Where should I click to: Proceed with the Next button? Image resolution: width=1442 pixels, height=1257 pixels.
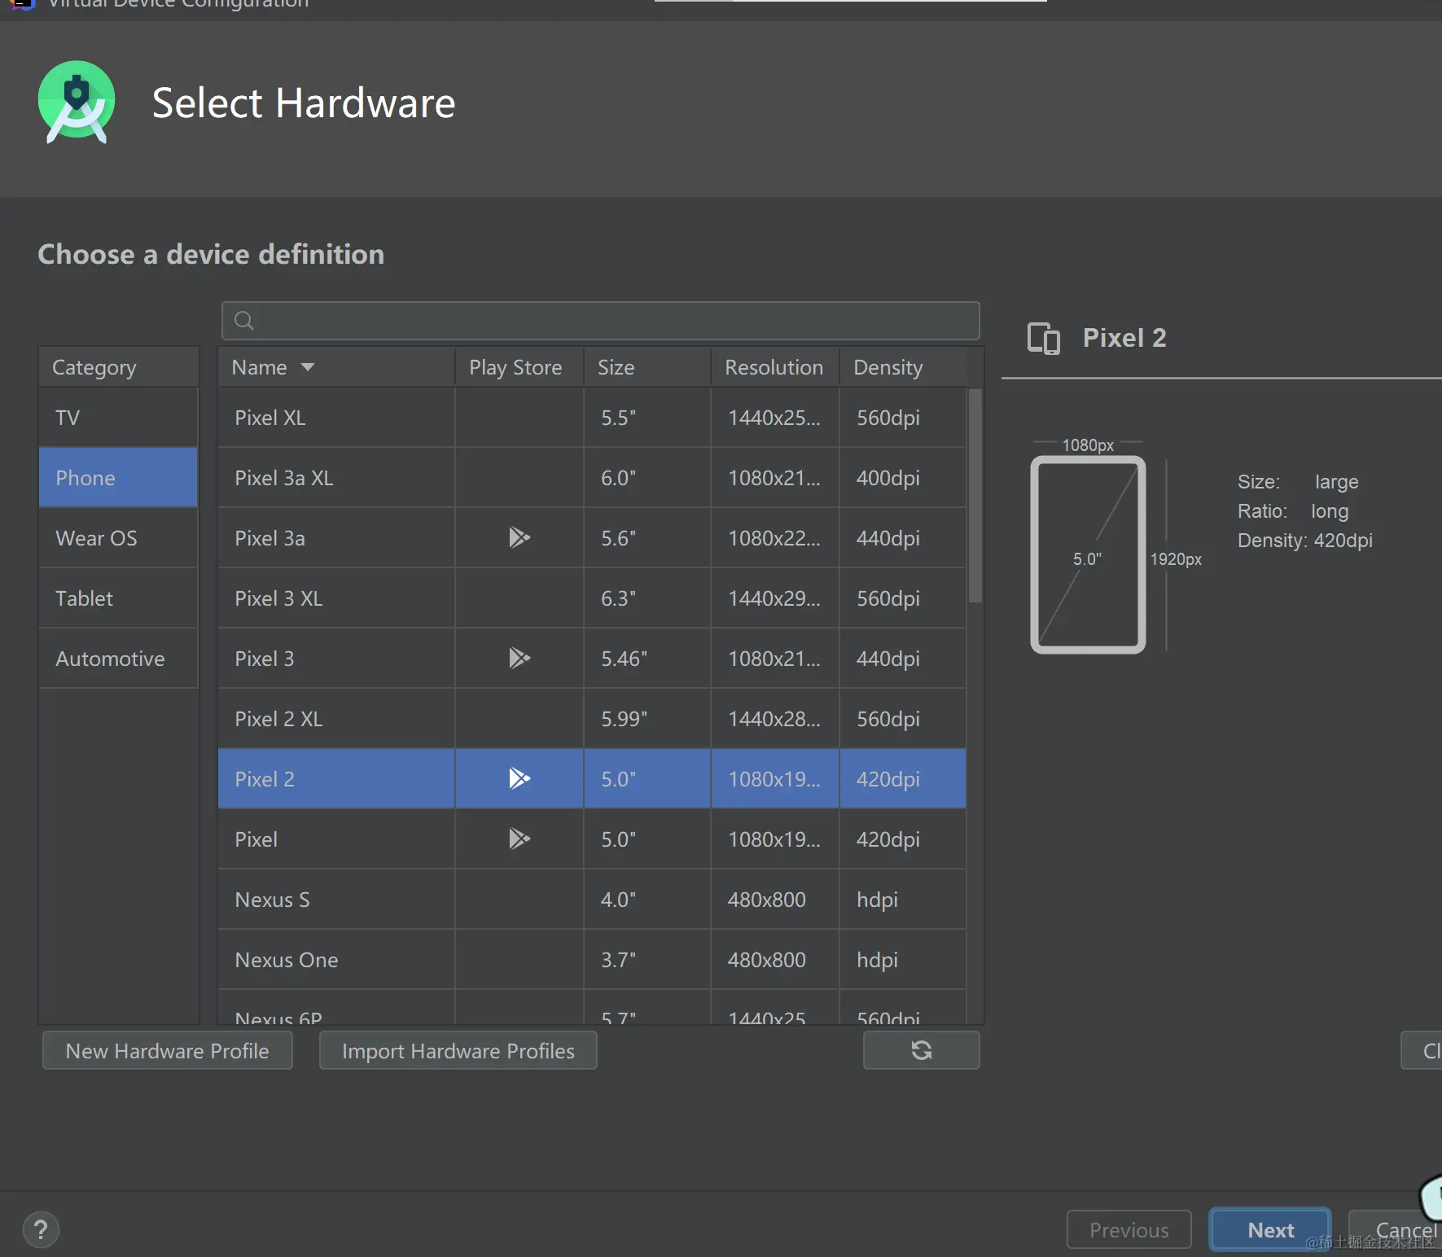(1270, 1229)
